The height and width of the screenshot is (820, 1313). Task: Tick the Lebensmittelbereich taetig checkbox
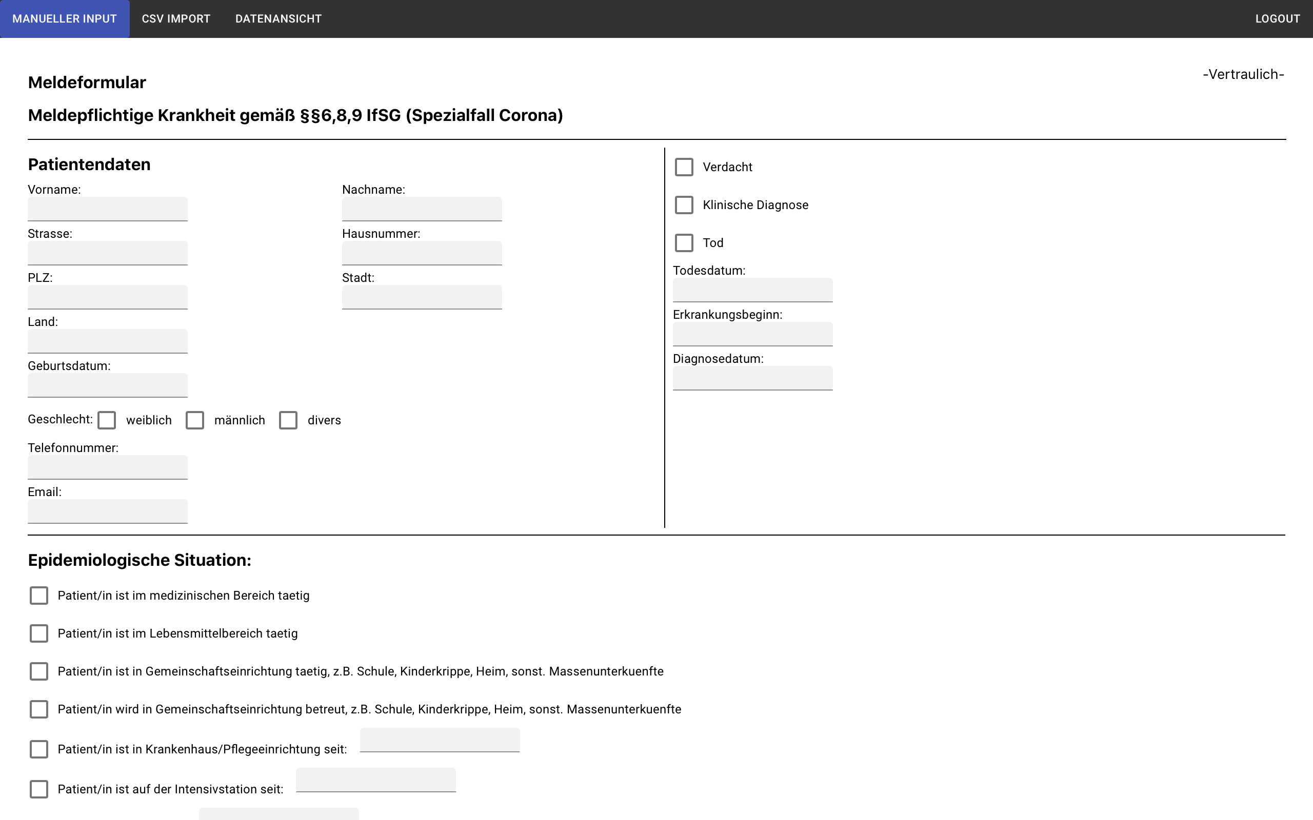(x=39, y=633)
